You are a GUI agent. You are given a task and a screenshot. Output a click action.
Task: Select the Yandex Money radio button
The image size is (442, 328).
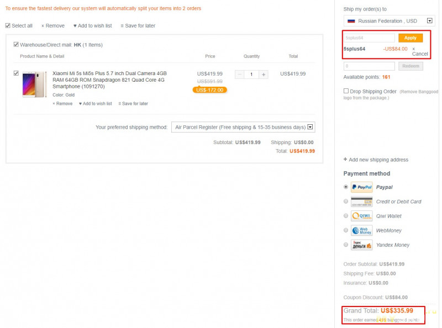click(346, 245)
